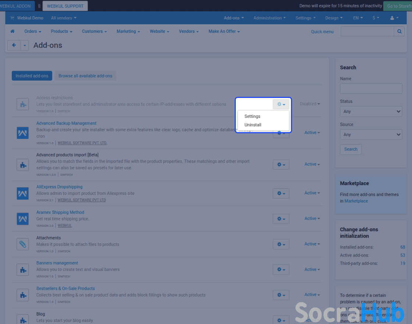Click the Search button in sidebar
This screenshot has height=324, width=412.
pos(351,149)
